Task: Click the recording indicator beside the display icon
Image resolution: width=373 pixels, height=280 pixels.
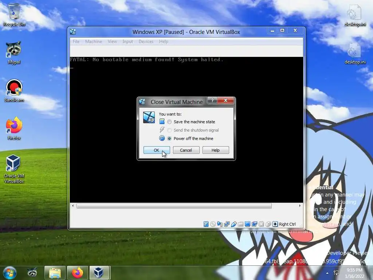Action: pos(254,224)
